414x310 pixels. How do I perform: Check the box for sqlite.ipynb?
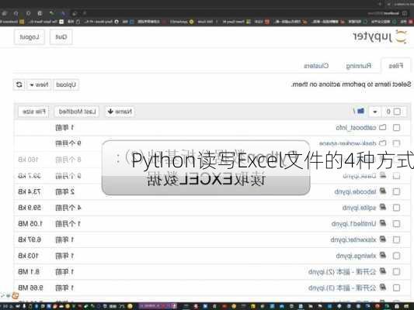point(396,208)
